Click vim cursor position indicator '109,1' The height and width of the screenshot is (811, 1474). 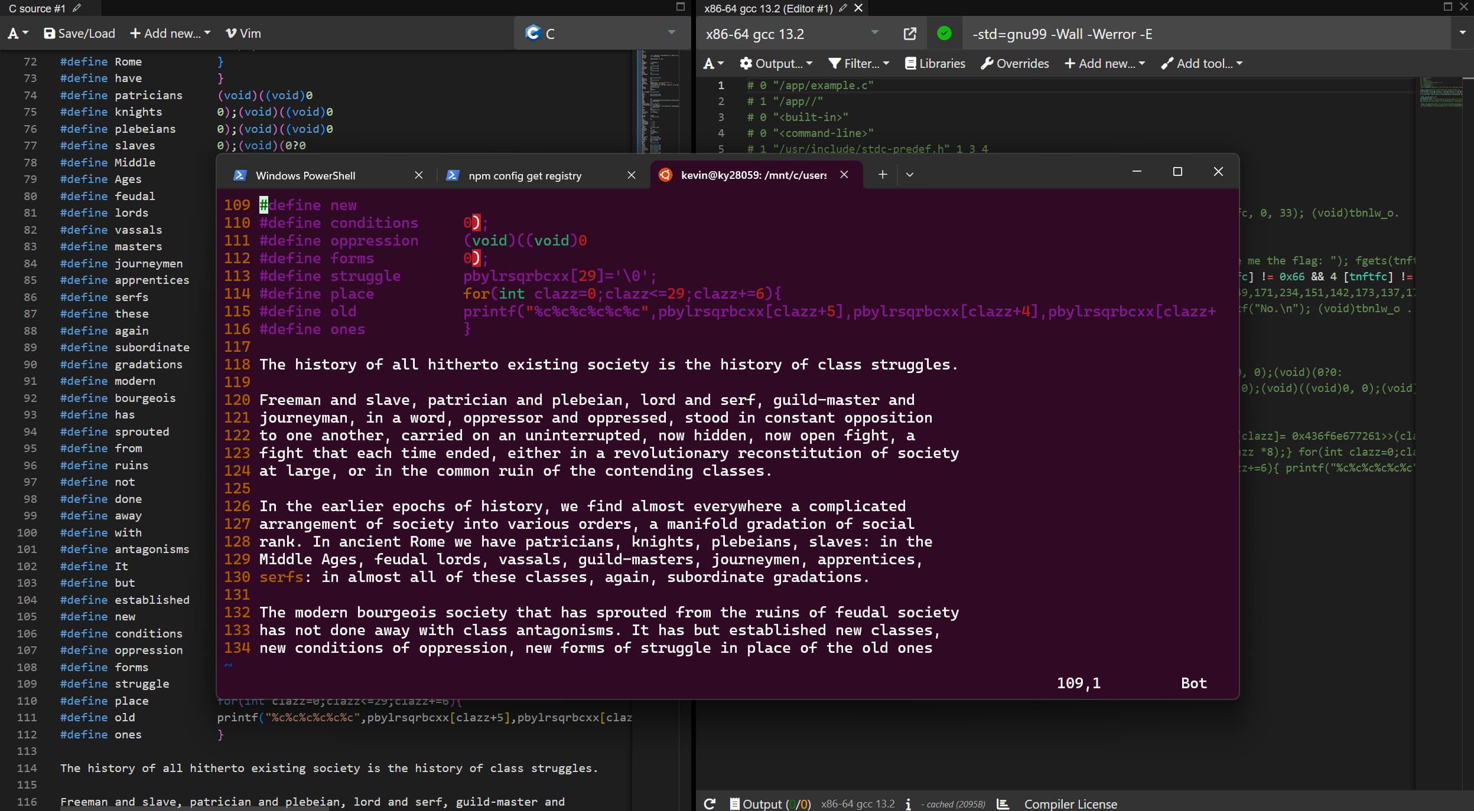click(x=1078, y=683)
